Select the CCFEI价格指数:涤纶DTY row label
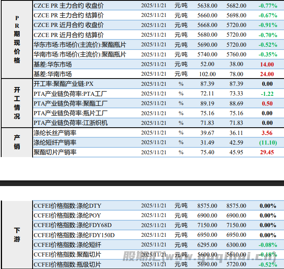Image resolution: width=284 pixels, height=269 pixels. coord(67,205)
